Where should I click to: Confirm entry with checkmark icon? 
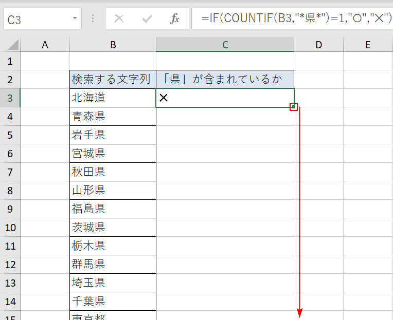(147, 19)
